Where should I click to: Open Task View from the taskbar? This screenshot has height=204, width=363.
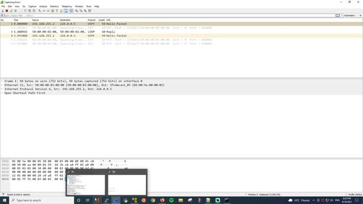pyautogui.click(x=88, y=200)
